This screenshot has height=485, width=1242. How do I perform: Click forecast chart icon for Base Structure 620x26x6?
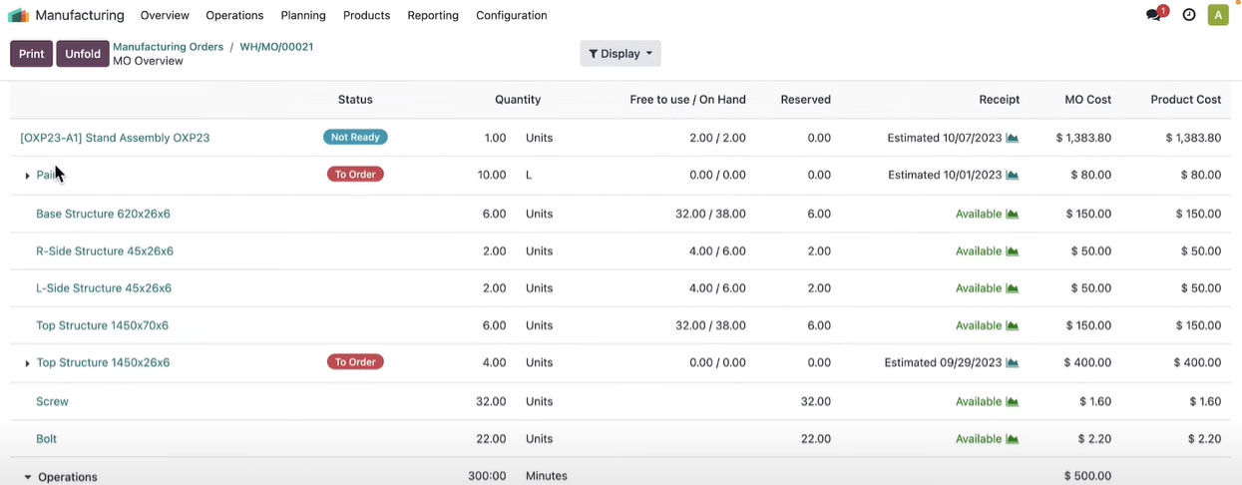pyautogui.click(x=1013, y=214)
